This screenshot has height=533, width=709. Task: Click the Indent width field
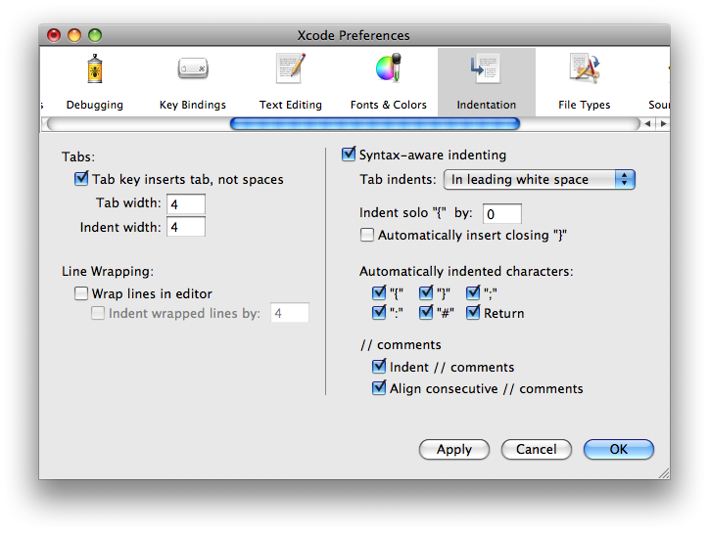[x=186, y=227]
